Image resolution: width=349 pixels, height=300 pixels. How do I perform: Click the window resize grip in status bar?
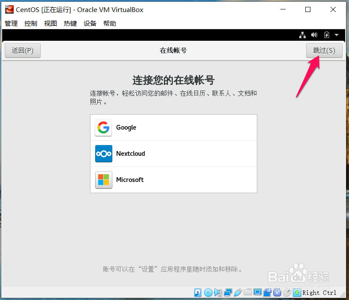343,295
